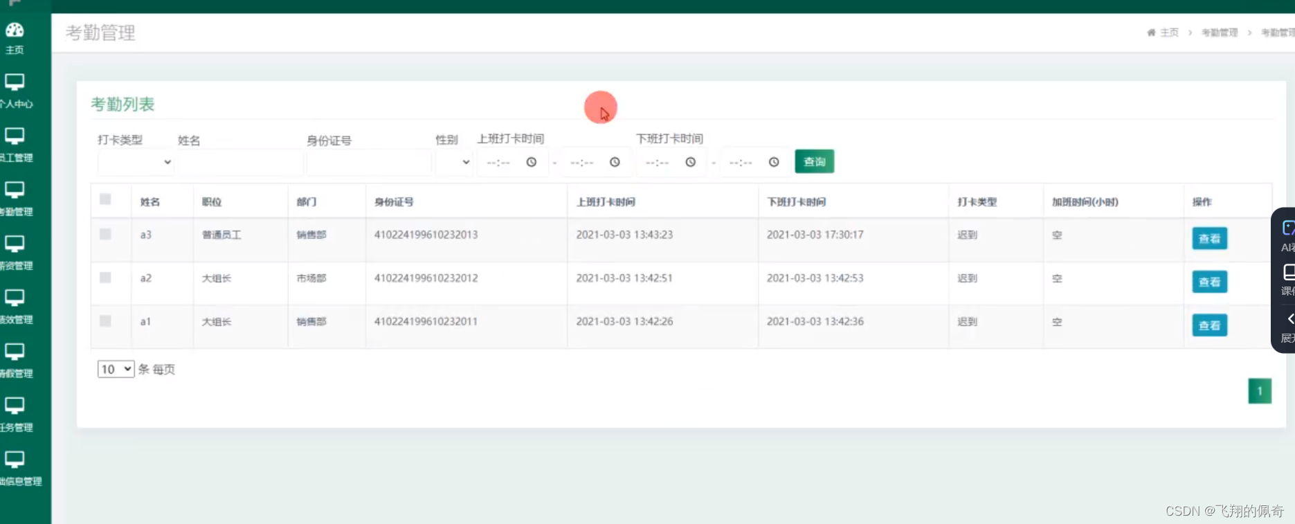Image resolution: width=1295 pixels, height=524 pixels.
Task: Click the 上班打卡时间 start time field
Action: [512, 162]
